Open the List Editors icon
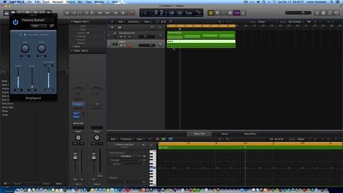343x193 pixels. pos(317,13)
